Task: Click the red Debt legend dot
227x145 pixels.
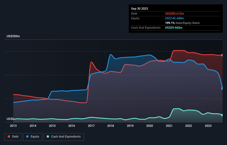Action: point(9,136)
